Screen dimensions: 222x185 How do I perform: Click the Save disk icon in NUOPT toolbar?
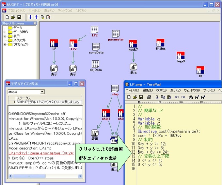click(x=19, y=17)
